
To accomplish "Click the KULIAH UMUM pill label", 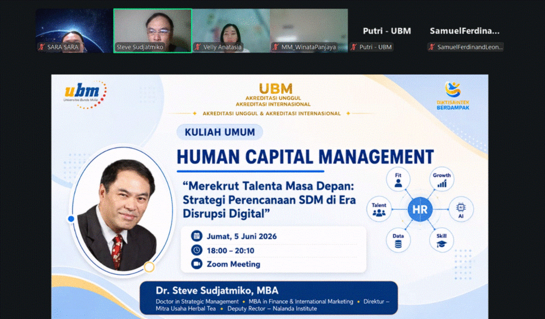I will pos(220,132).
